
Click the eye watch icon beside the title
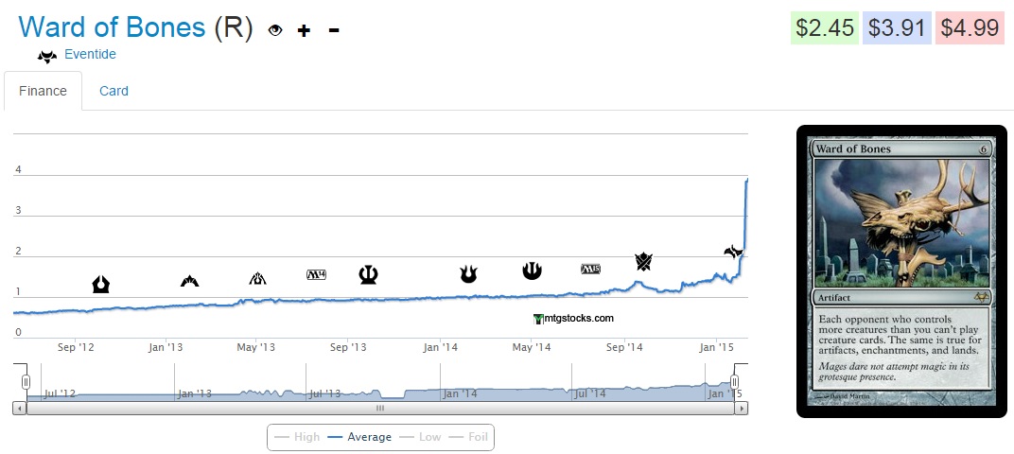pos(275,30)
